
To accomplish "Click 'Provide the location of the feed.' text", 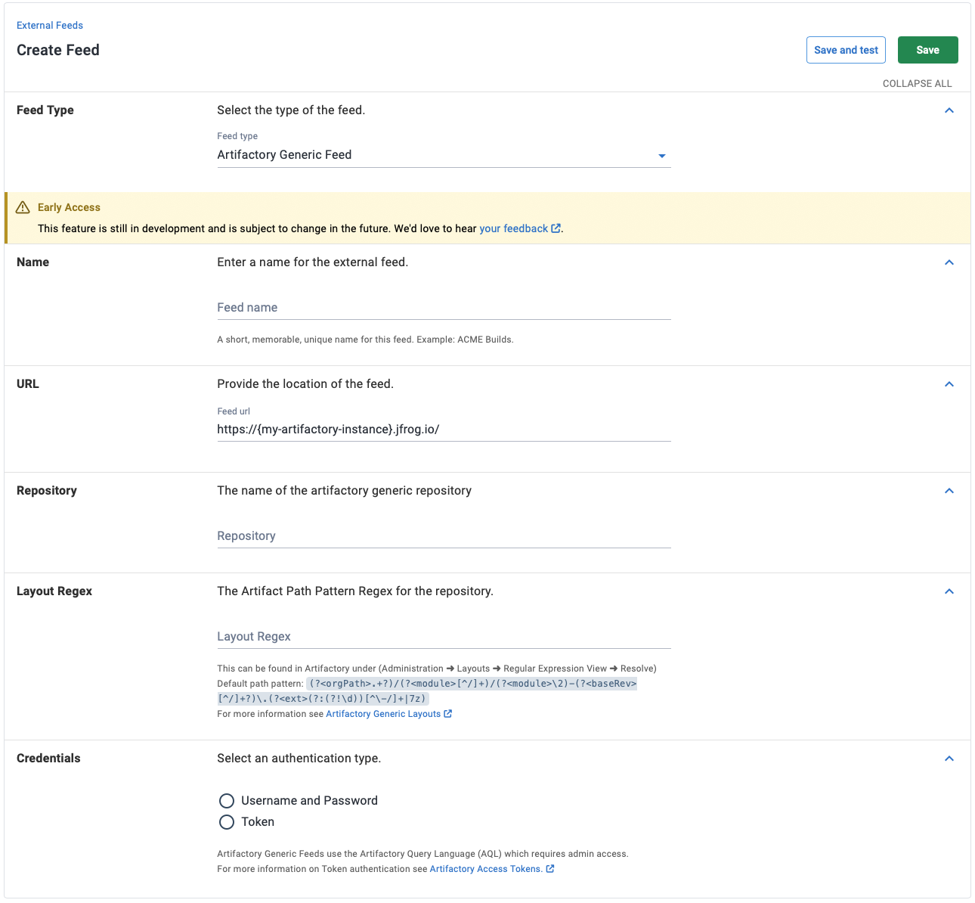I will [x=305, y=384].
